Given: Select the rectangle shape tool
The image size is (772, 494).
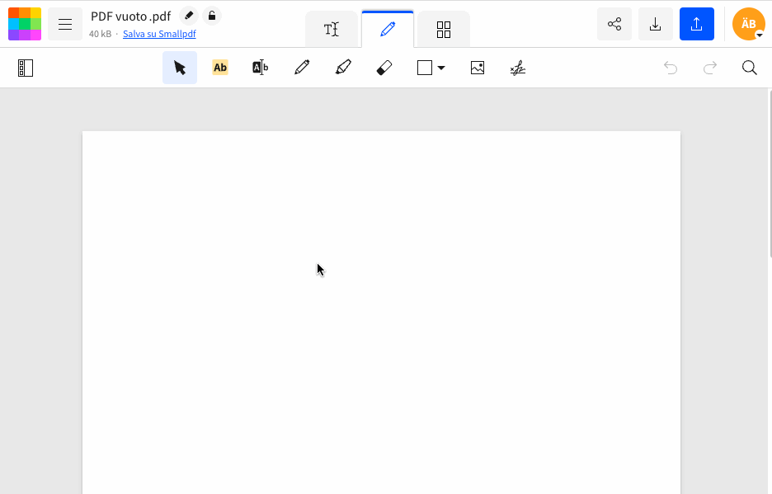Looking at the screenshot, I should (x=425, y=68).
